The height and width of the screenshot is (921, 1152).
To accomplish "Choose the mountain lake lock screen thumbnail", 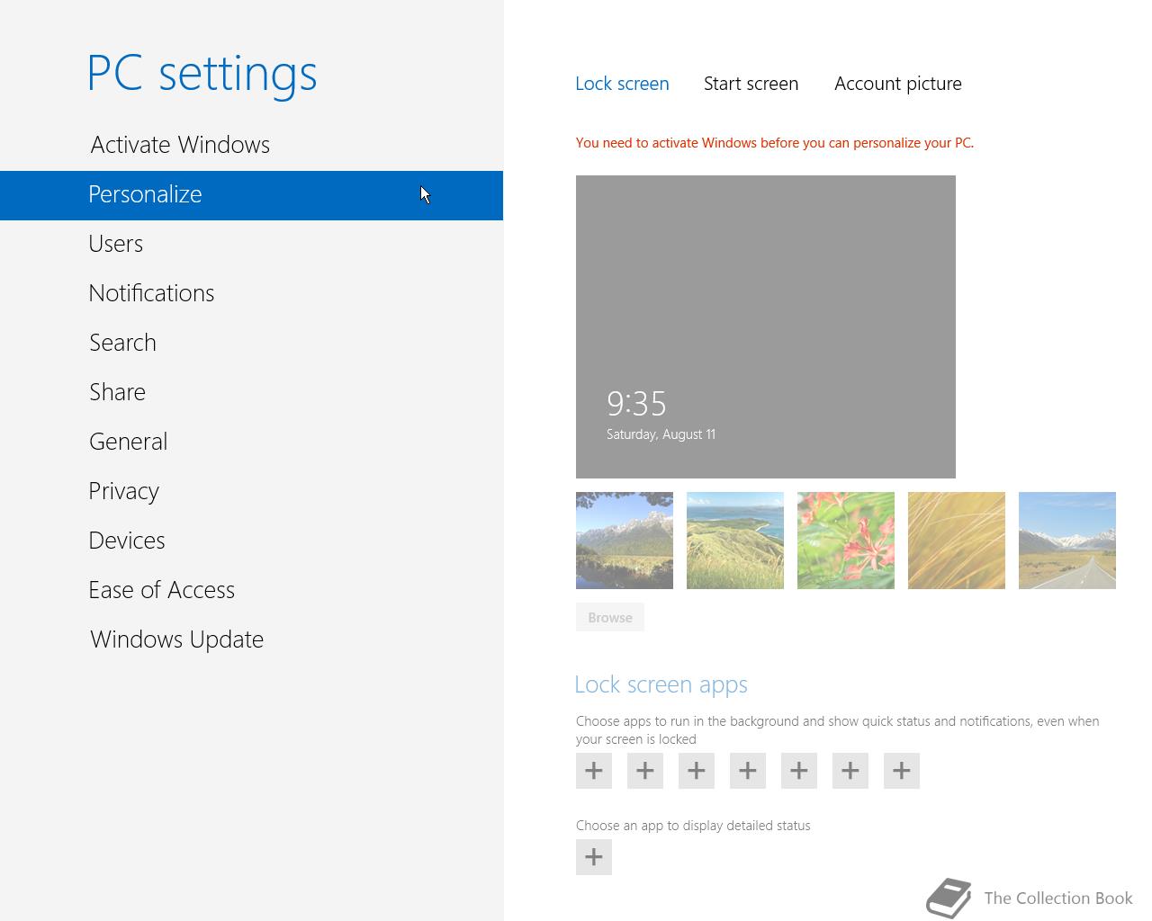I will coord(625,541).
